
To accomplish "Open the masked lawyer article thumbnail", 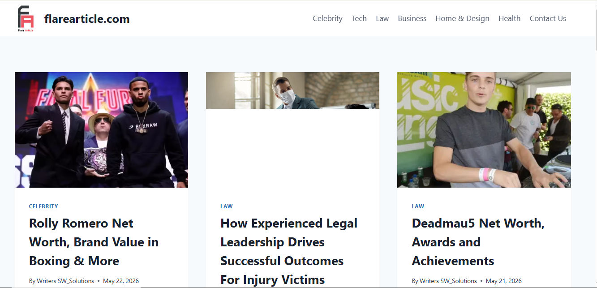I will pos(292,90).
